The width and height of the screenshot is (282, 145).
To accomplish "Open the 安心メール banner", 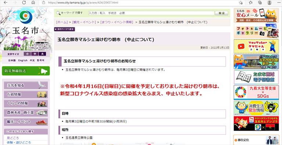I will (256, 15).
